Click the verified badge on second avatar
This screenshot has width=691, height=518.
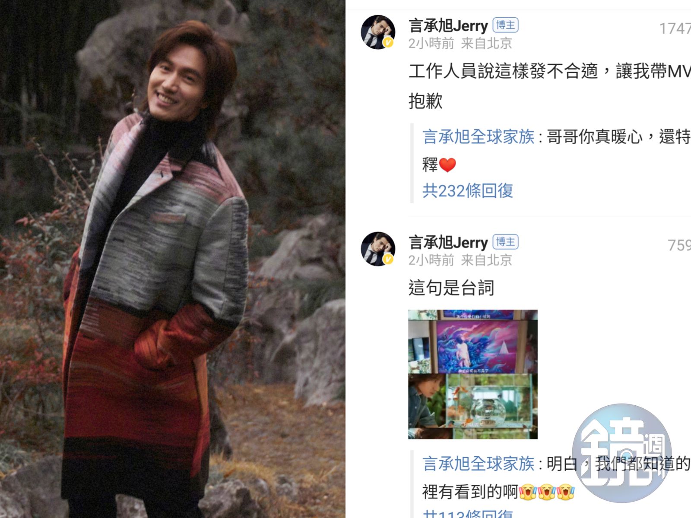pos(388,259)
